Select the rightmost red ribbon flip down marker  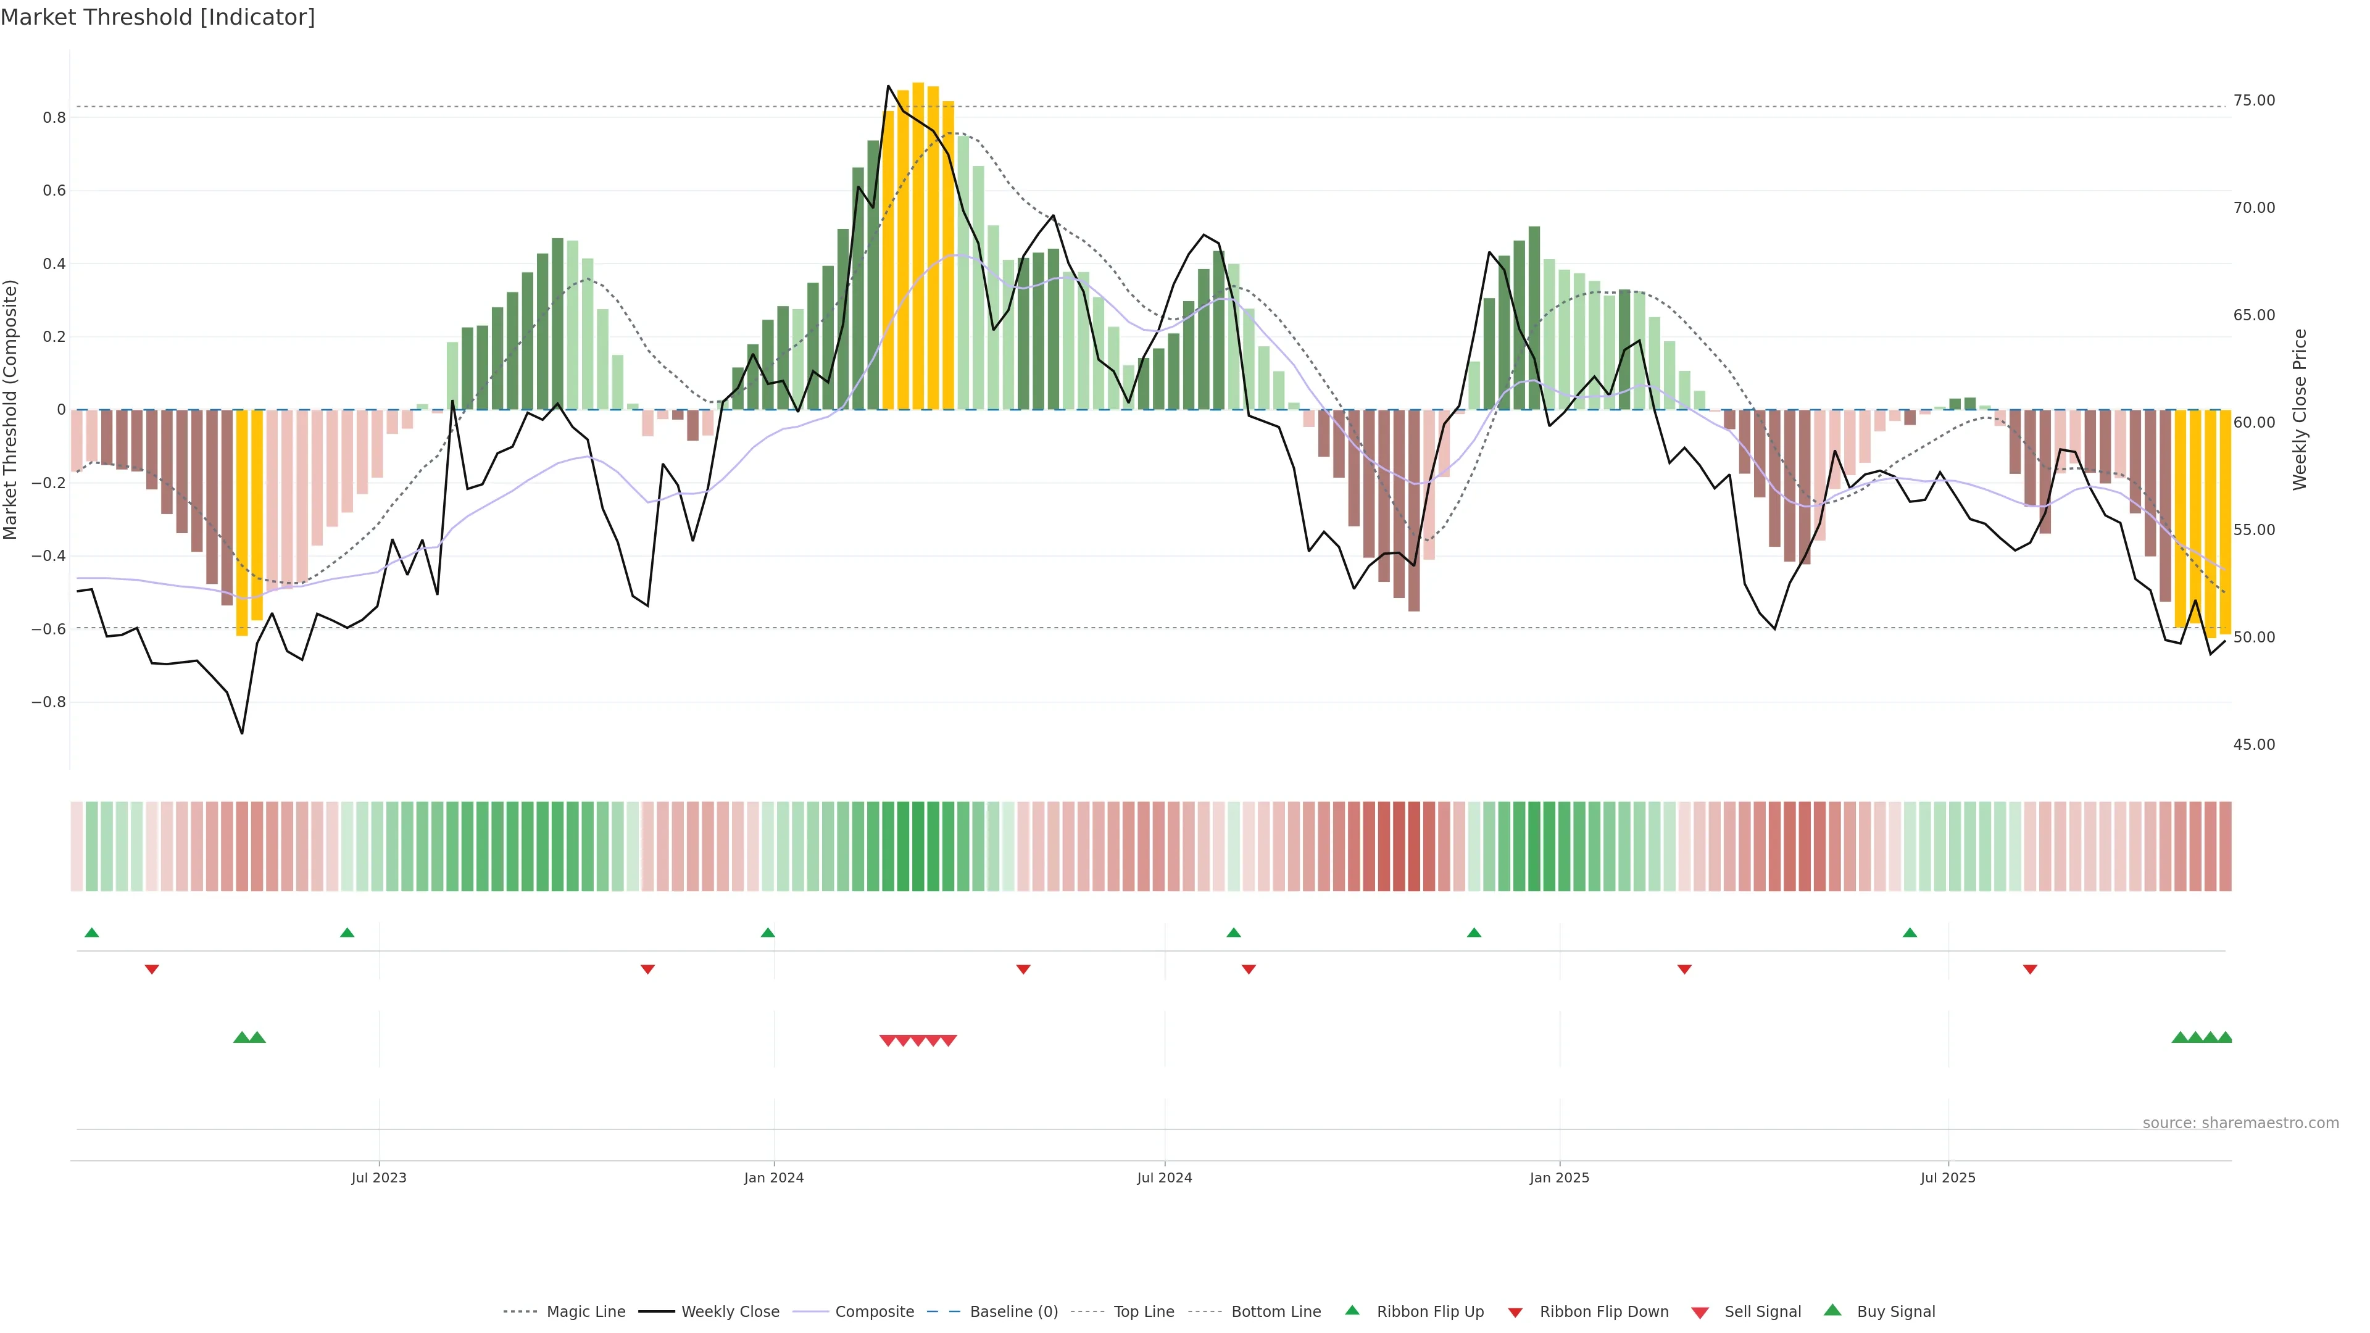click(2029, 970)
